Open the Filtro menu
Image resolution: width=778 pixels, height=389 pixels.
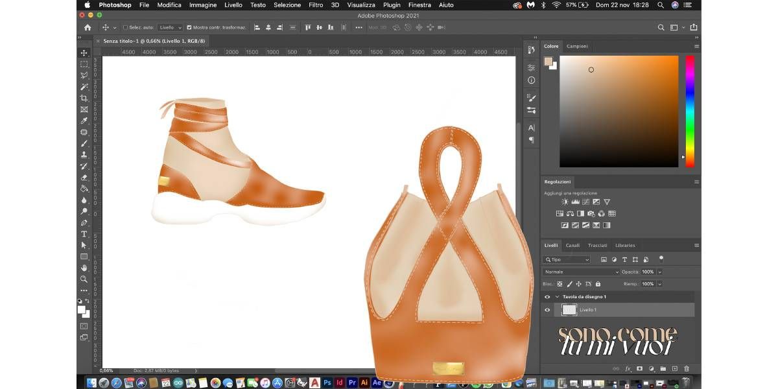316,5
